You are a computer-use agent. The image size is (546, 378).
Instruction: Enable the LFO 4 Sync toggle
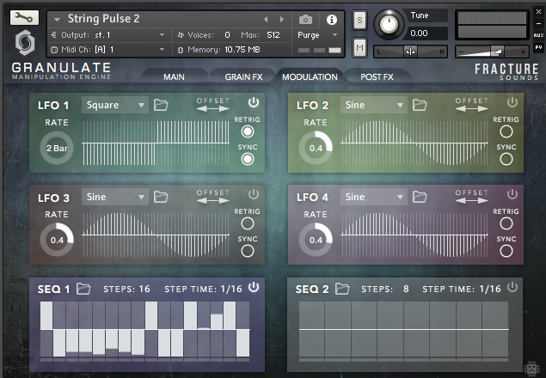point(506,252)
